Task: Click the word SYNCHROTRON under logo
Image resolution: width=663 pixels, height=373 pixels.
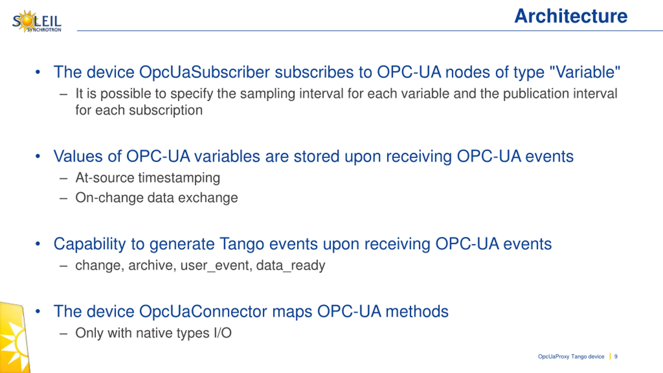Action: (x=44, y=30)
